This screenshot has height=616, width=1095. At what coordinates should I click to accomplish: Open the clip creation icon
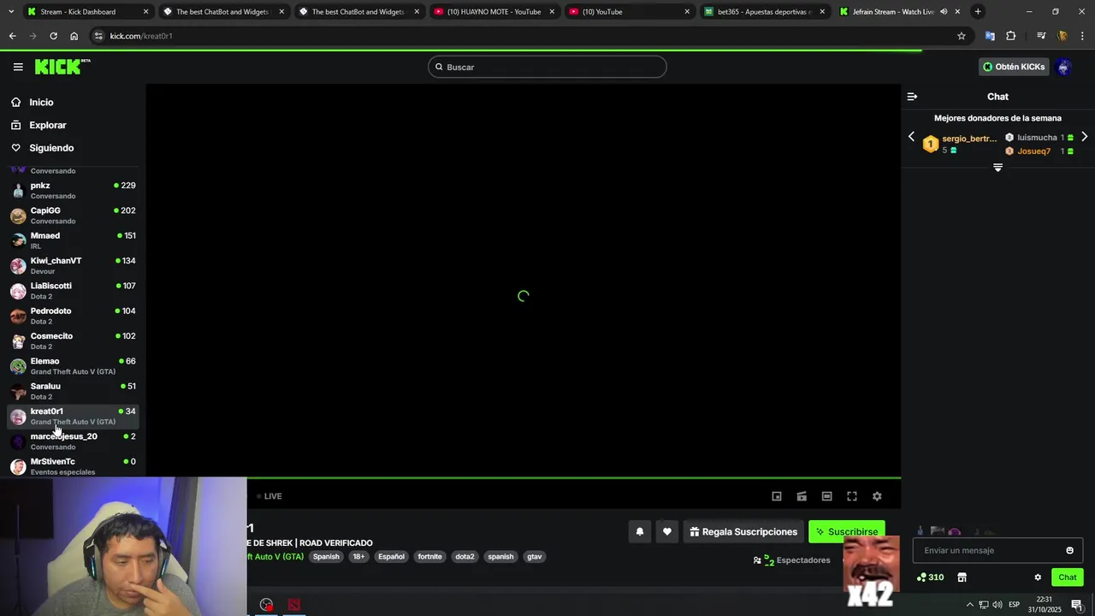(802, 496)
